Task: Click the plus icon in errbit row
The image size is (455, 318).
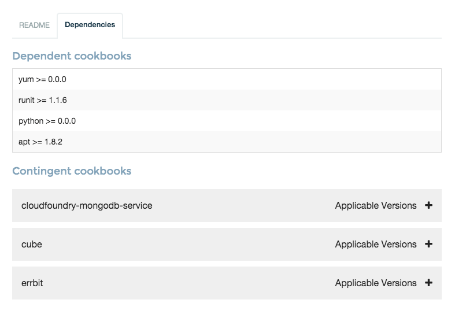Action: tap(428, 283)
